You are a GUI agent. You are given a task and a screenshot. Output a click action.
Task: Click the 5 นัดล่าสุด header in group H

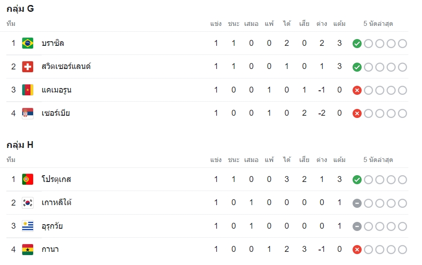coord(378,160)
